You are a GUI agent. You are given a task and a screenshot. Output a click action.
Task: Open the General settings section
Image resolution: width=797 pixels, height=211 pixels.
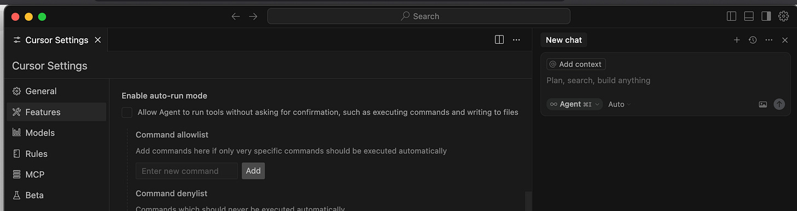click(56, 91)
